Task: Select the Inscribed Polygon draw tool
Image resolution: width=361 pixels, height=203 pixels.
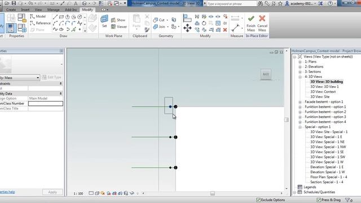Action: click(x=68, y=17)
